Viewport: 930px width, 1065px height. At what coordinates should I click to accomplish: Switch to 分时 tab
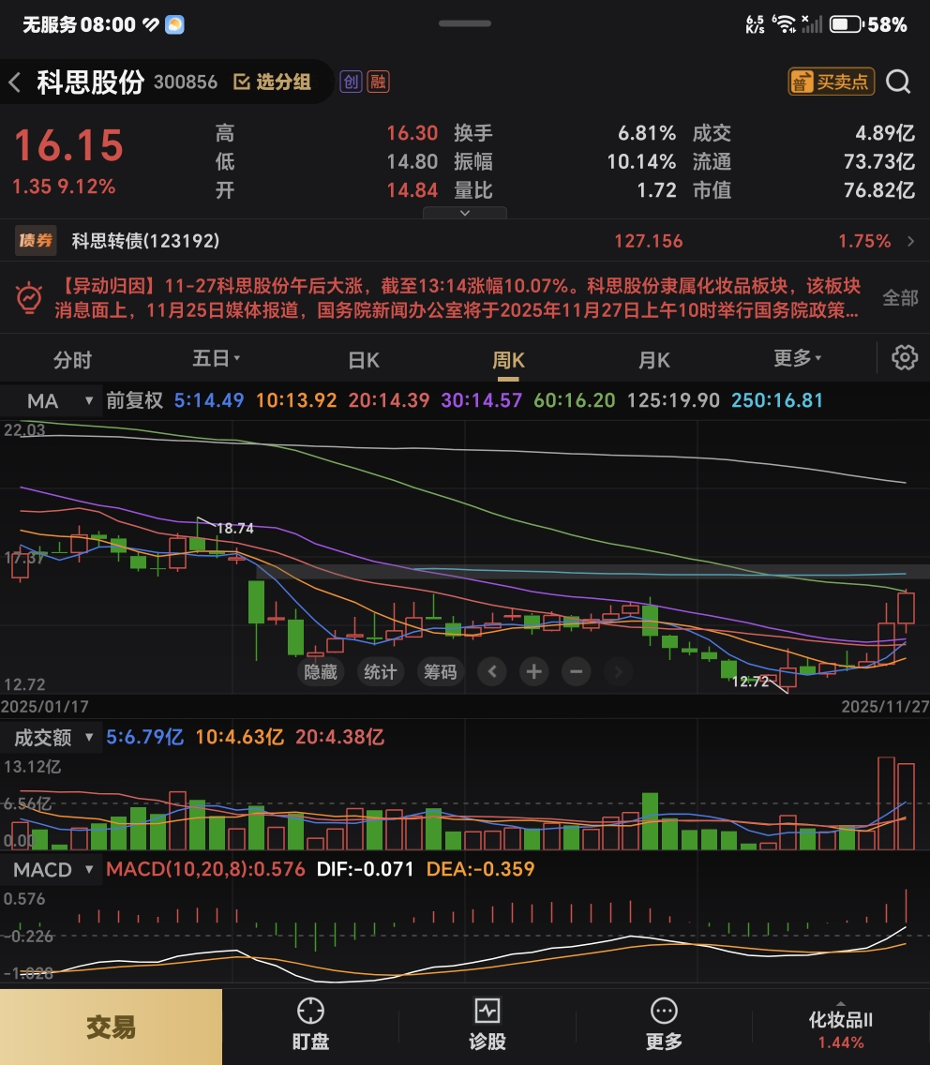pyautogui.click(x=73, y=359)
